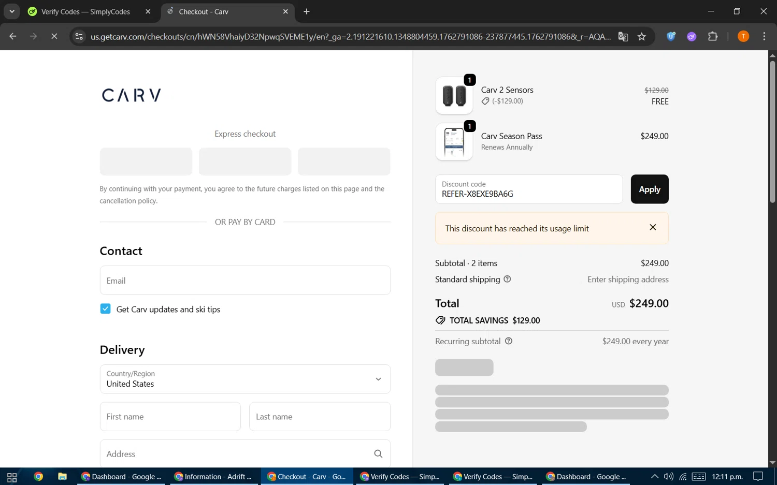Show hidden system tray icons

coord(654,477)
